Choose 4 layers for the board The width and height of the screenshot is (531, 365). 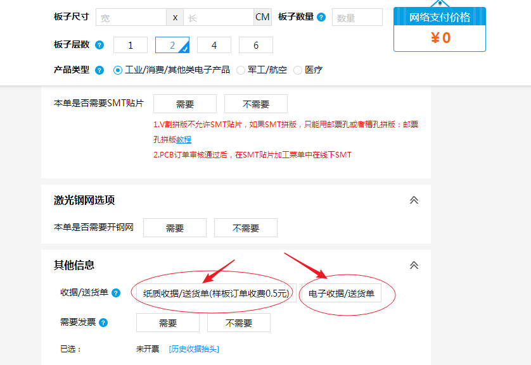click(214, 45)
